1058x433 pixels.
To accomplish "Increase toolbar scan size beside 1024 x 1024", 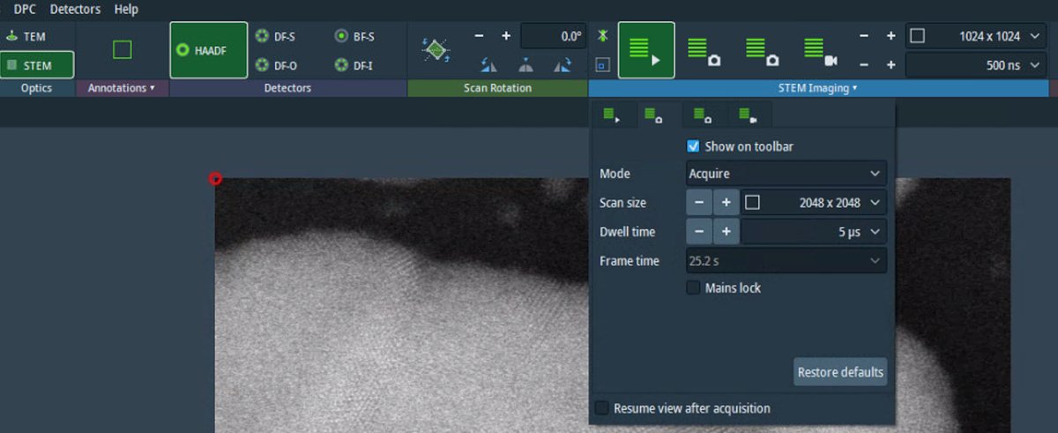I will 890,36.
